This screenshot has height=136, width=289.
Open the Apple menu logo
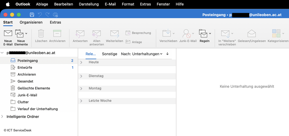click(x=8, y=4)
